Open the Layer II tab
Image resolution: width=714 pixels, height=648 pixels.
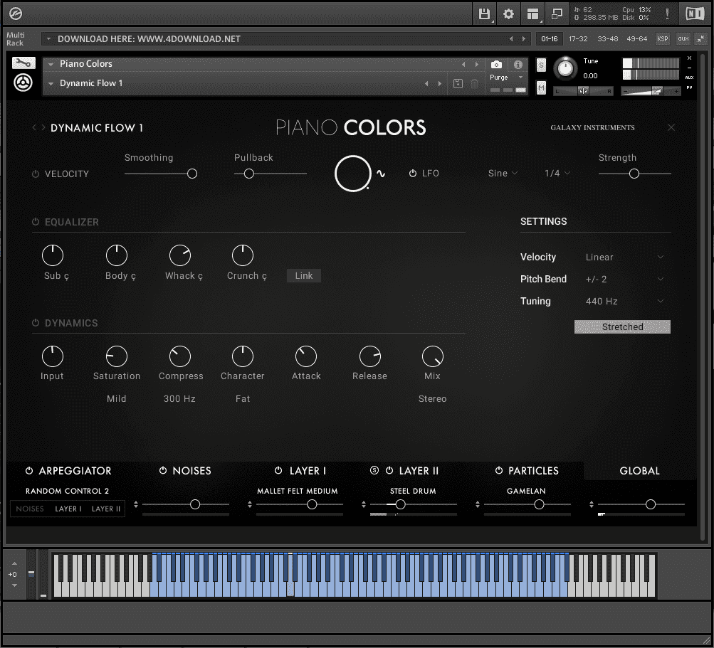point(419,470)
